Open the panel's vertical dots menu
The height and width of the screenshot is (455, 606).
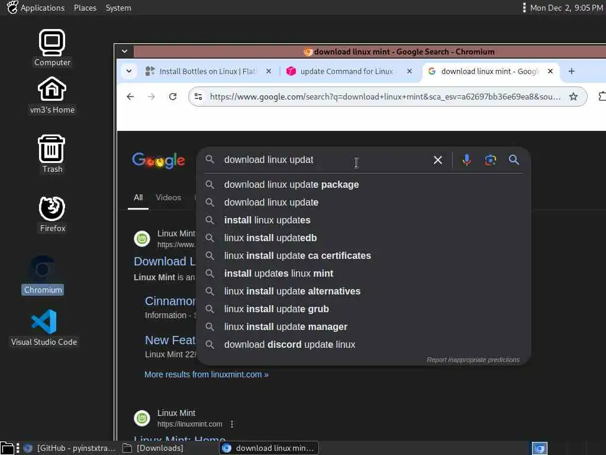pyautogui.click(x=524, y=8)
